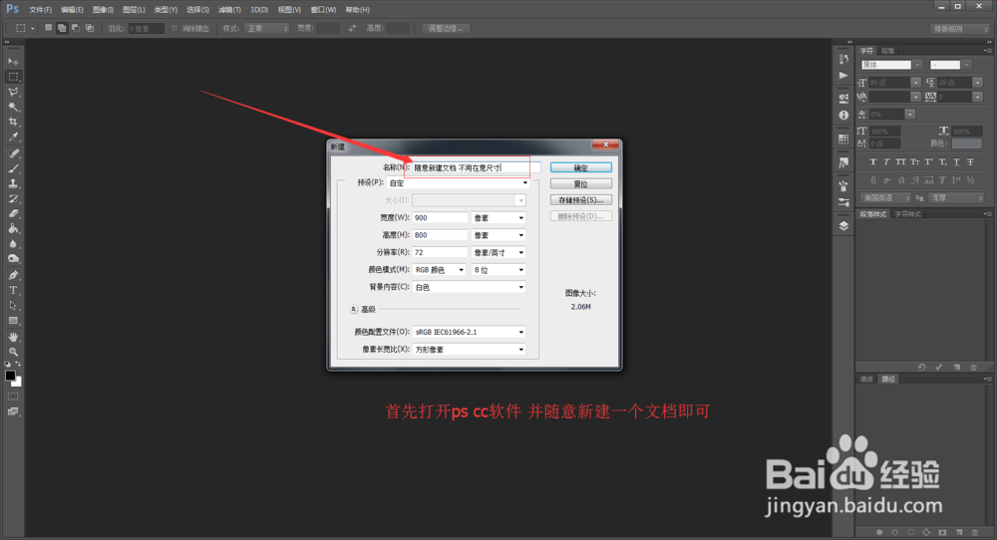Viewport: 997px width, 540px height.
Task: Open the background contents dropdown 白色
Action: click(x=470, y=287)
